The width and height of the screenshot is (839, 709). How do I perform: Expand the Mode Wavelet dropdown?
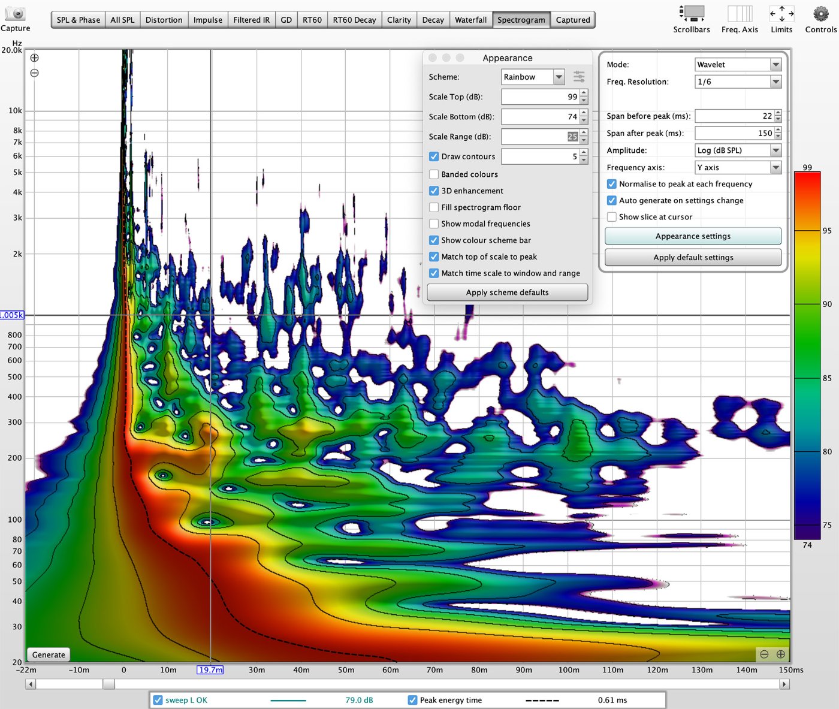tap(738, 65)
